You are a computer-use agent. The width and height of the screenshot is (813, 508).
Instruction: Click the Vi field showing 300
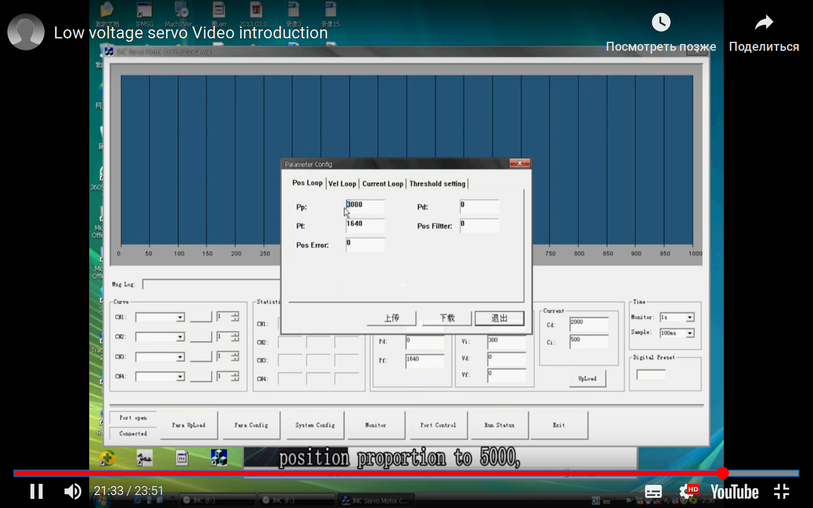point(506,341)
